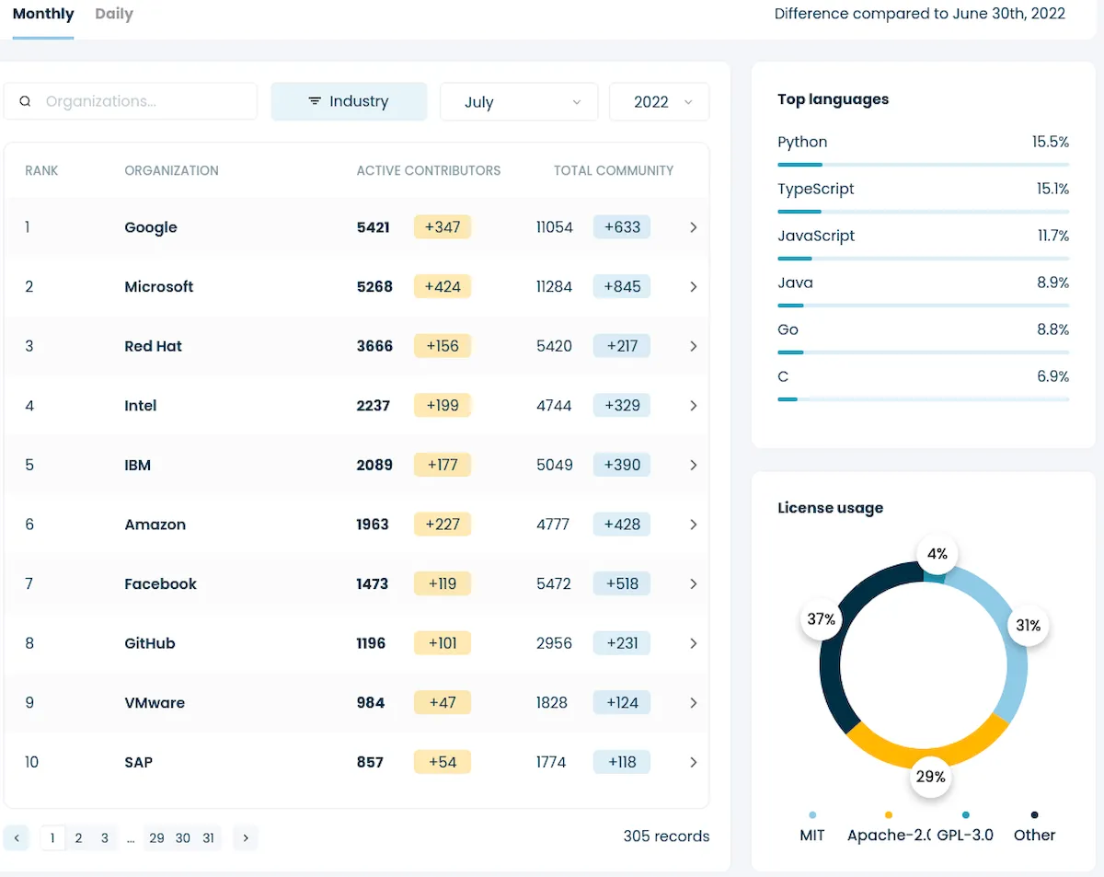Click the Java language label
This screenshot has width=1104, height=877.
(x=795, y=283)
